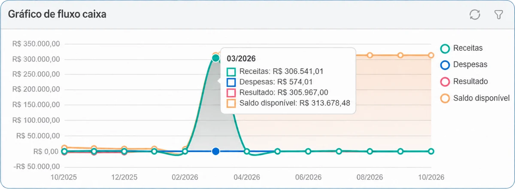Click the Receitas data point at 04/2026
Viewport: 515px width, 189px height.
[x=246, y=151]
